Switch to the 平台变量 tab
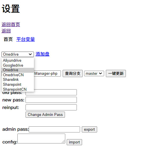Image resolution: width=154 pixels, height=151 pixels. (x=26, y=39)
